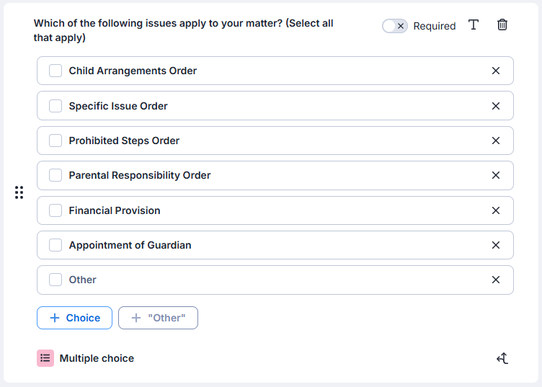Image resolution: width=542 pixels, height=387 pixels.
Task: Delete the Other option row
Action: pos(496,280)
